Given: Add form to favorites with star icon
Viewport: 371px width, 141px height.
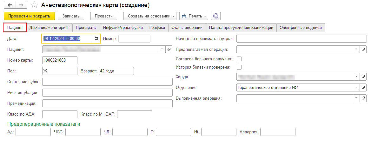Looking at the screenshot, I should tap(35, 5).
